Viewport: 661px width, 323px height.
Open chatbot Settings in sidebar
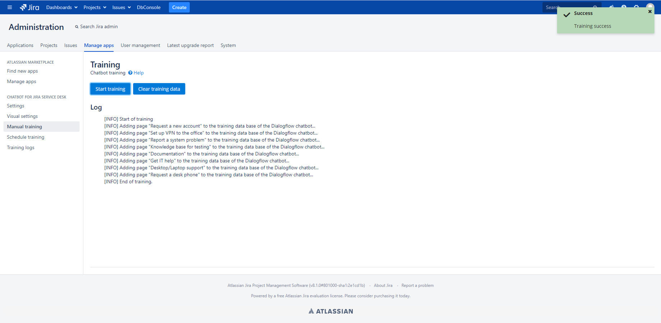16,106
